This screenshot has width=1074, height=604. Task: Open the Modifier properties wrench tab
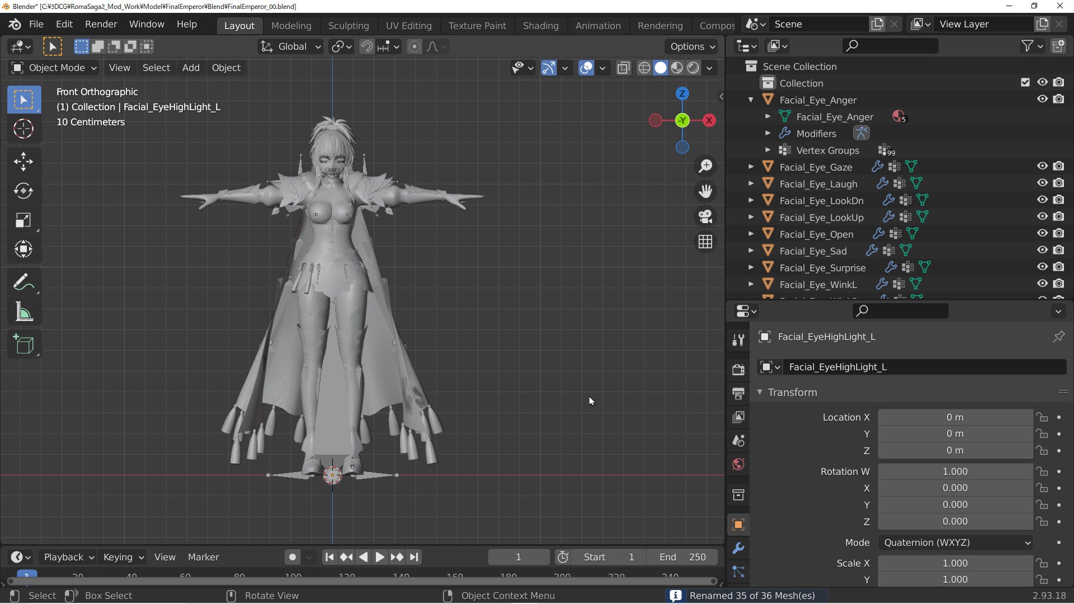click(738, 548)
